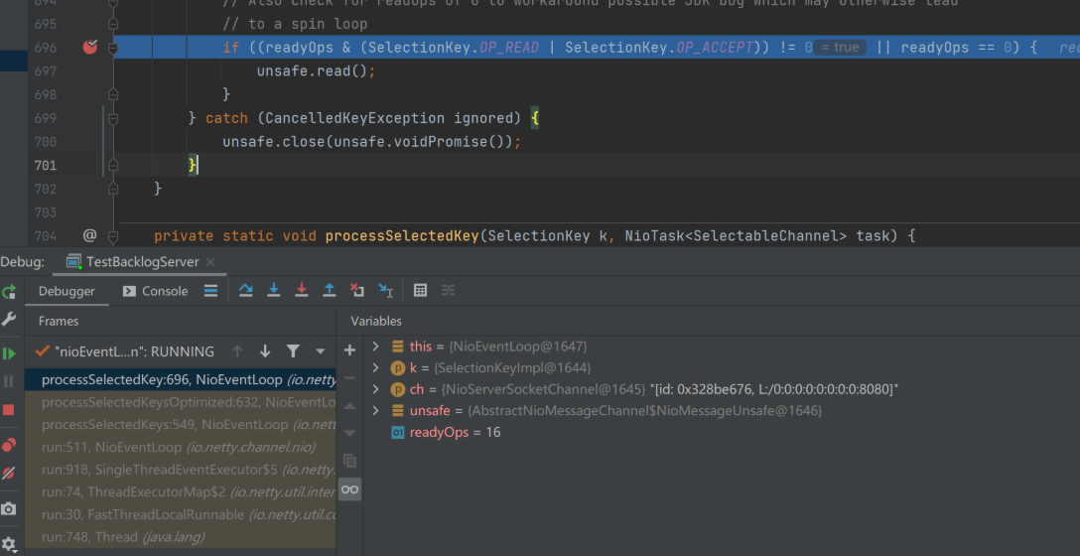Toggle the glasses watches view button
The height and width of the screenshot is (556, 1080).
tap(349, 489)
